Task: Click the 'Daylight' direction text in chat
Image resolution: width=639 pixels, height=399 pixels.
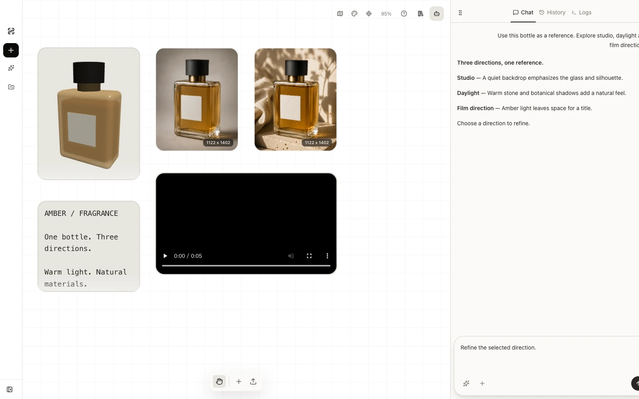Action: (x=468, y=93)
